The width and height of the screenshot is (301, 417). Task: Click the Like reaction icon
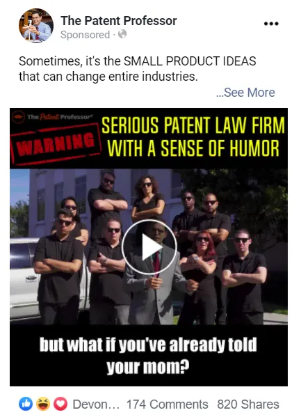[x=26, y=404]
